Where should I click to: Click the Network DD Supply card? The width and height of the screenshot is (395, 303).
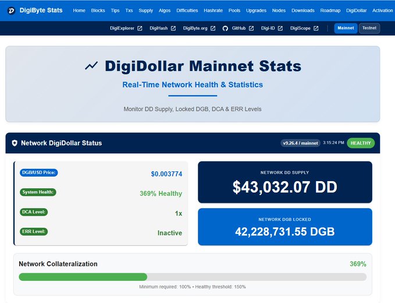tap(285, 182)
